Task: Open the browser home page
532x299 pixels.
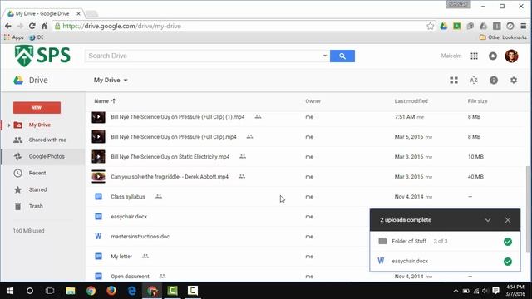Action: point(44,26)
